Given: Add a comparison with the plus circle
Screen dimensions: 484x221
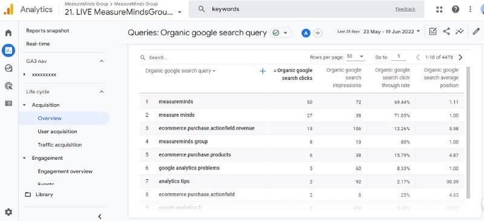Looking at the screenshot, I should coord(318,33).
